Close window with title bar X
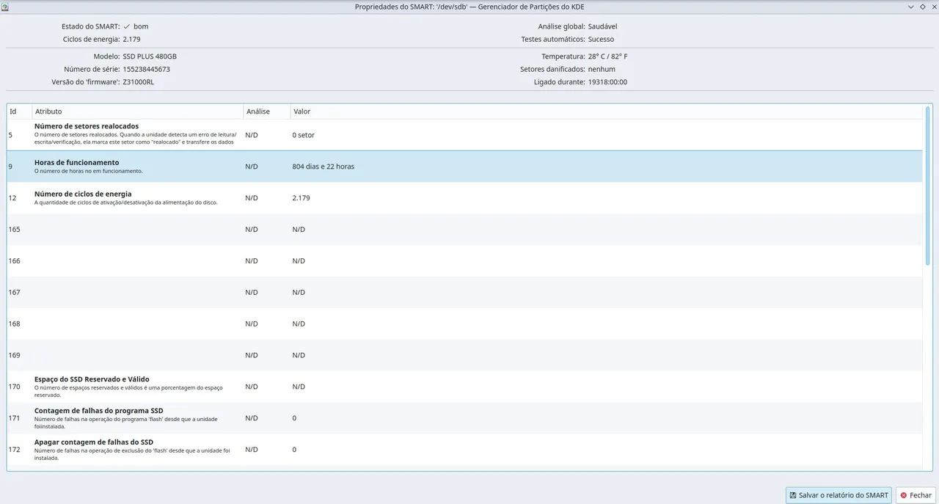939x504 pixels. [x=933, y=6]
